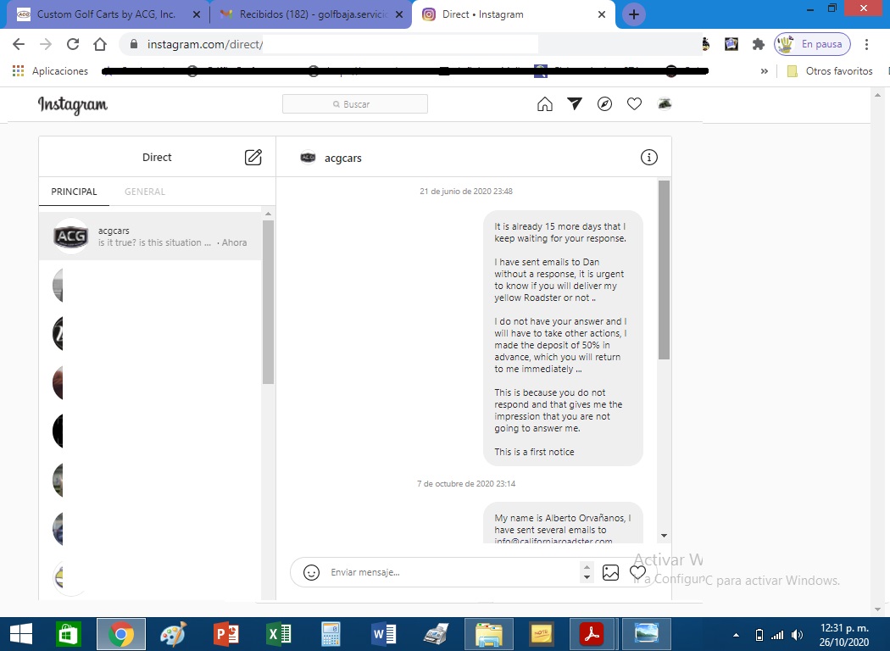Open Calculator from the taskbar
The width and height of the screenshot is (890, 651).
(331, 634)
